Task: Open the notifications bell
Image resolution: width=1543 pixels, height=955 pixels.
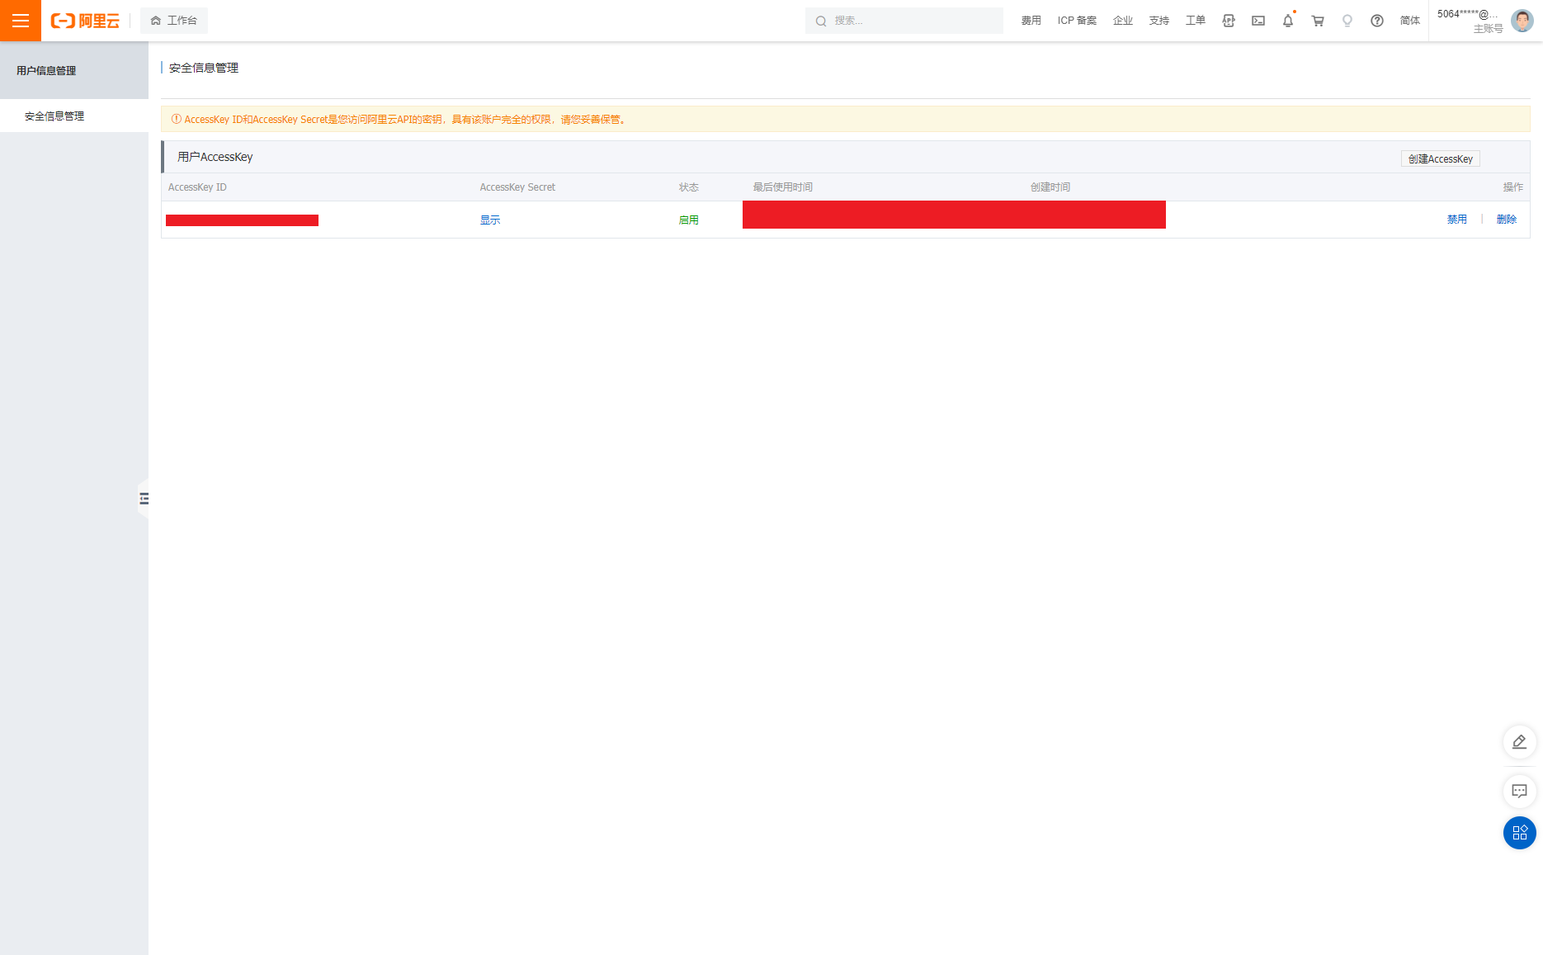Action: 1288,21
